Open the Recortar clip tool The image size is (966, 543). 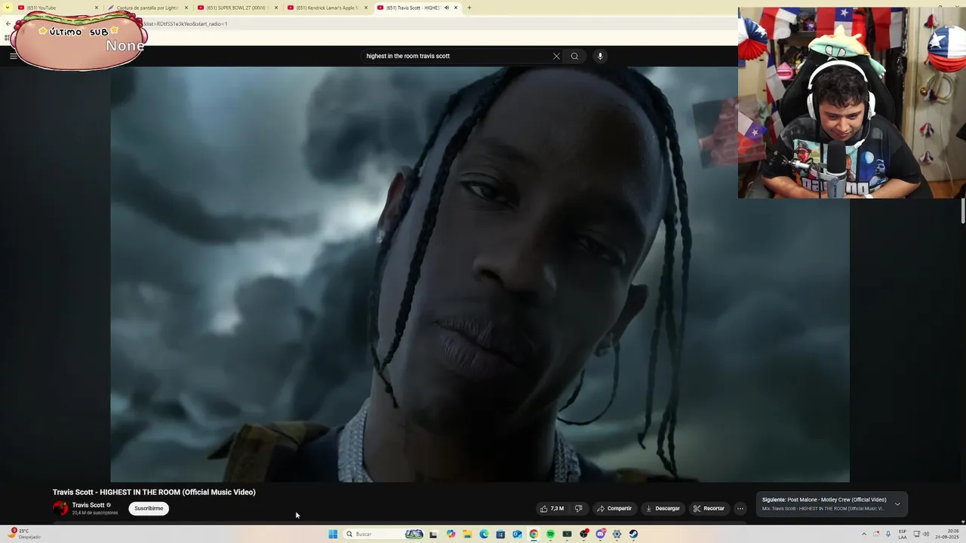tap(709, 508)
